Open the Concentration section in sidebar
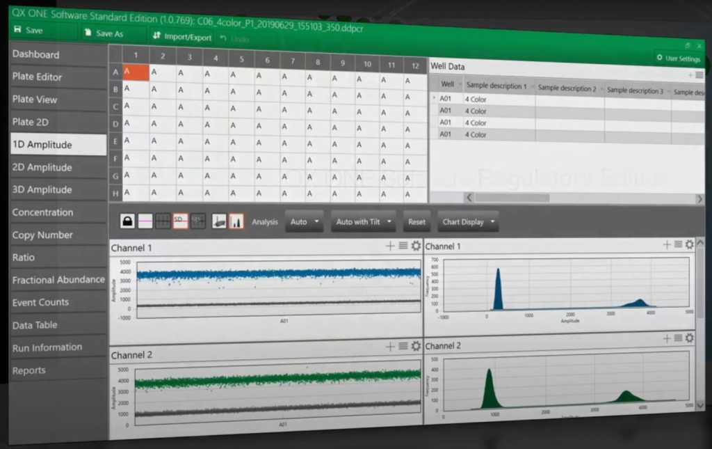Image resolution: width=712 pixels, height=449 pixels. [42, 212]
